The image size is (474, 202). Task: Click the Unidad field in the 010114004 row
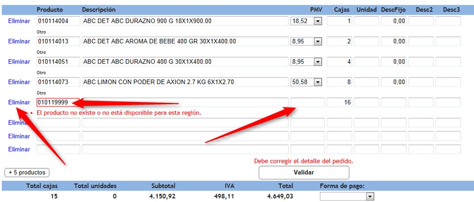pyautogui.click(x=367, y=21)
